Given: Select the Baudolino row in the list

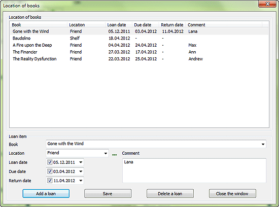Looking at the screenshot, I should coord(139,38).
